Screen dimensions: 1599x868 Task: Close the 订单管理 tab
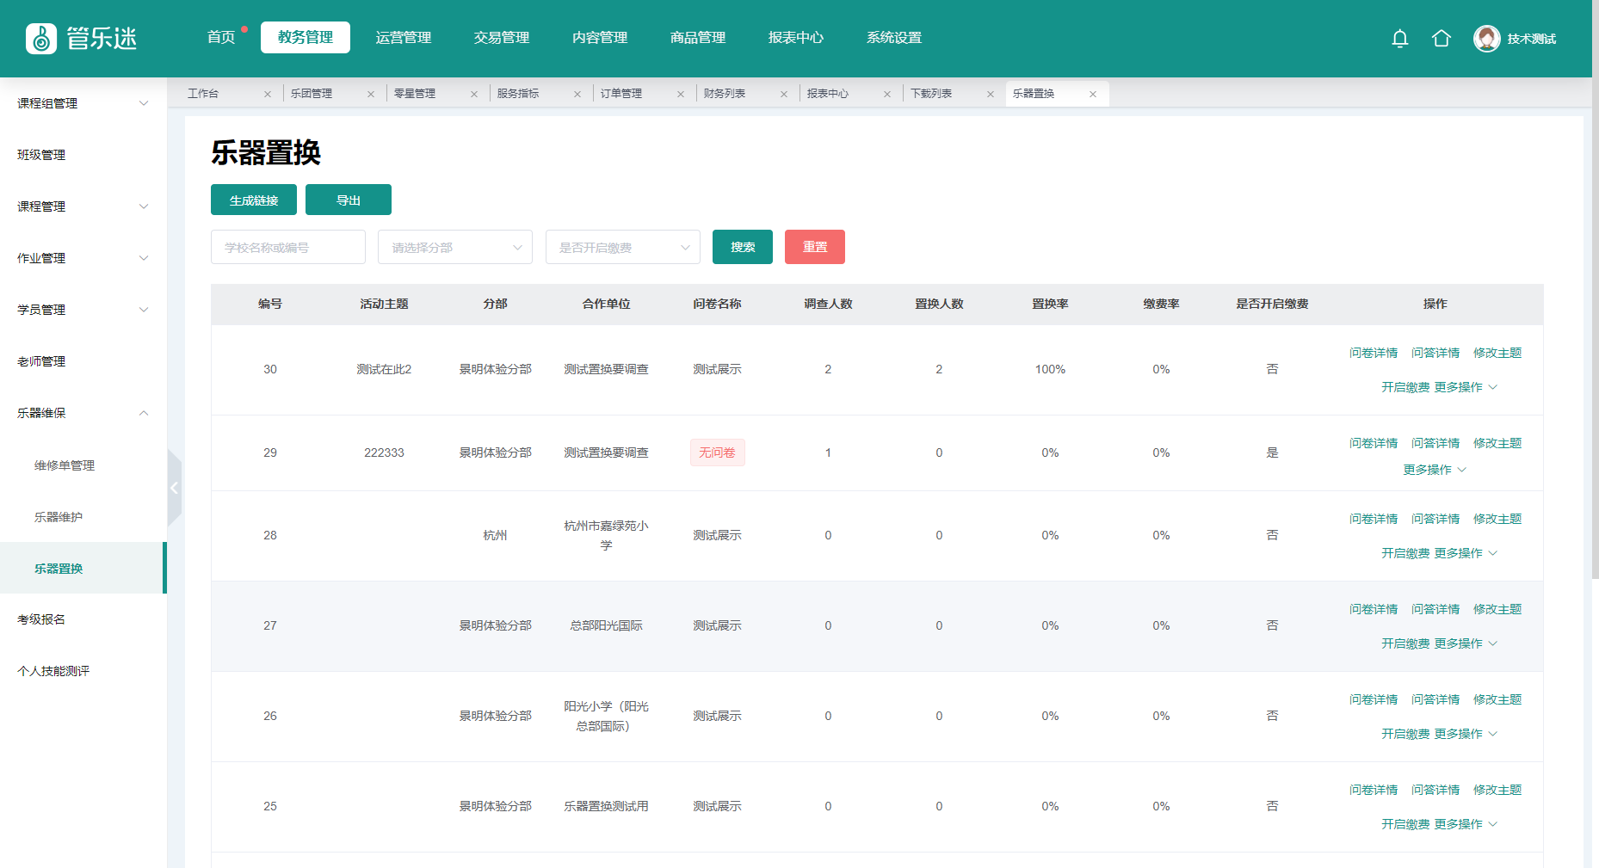[681, 95]
